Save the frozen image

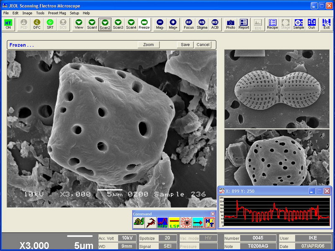(x=185, y=45)
